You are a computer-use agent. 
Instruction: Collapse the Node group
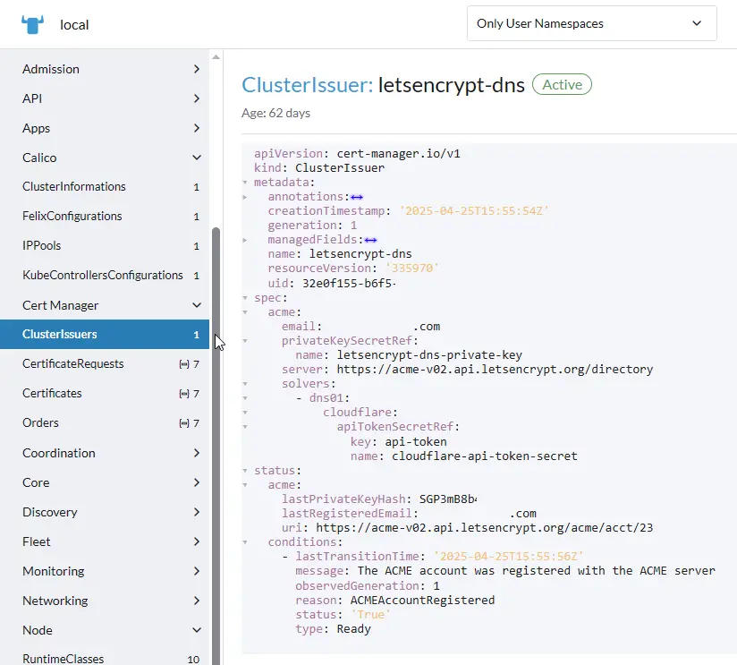point(197,630)
